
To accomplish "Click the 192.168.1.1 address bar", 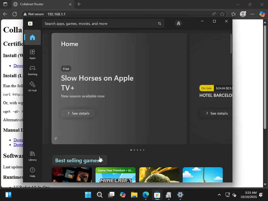I will pyautogui.click(x=56, y=14).
